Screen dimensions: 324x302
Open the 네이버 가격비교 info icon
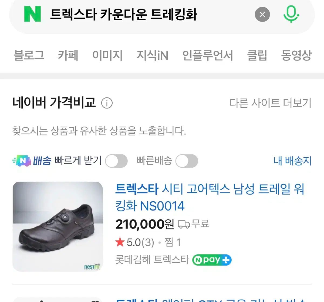pos(107,103)
